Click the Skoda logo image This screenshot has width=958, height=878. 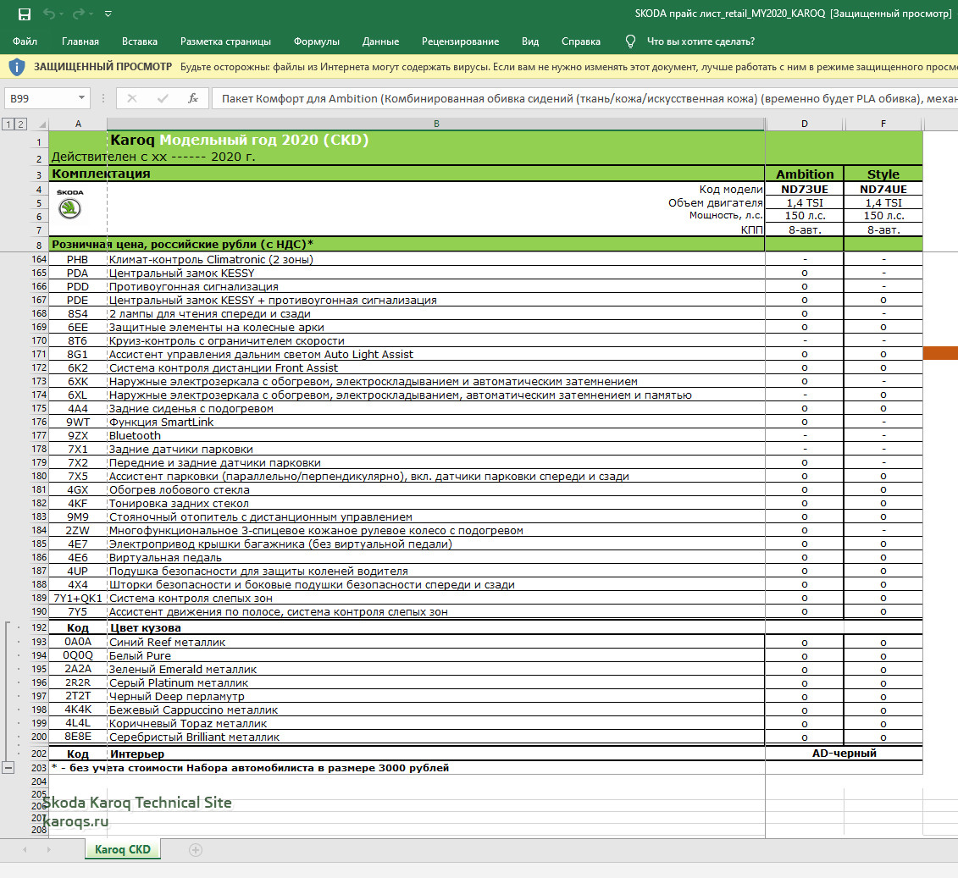(x=69, y=204)
